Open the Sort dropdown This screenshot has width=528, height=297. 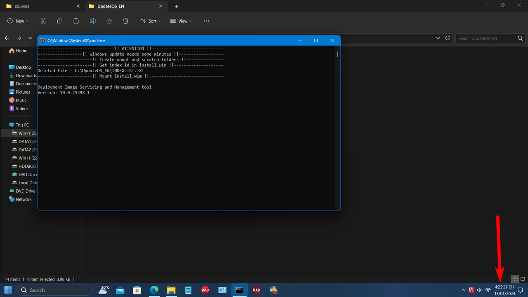(x=150, y=21)
